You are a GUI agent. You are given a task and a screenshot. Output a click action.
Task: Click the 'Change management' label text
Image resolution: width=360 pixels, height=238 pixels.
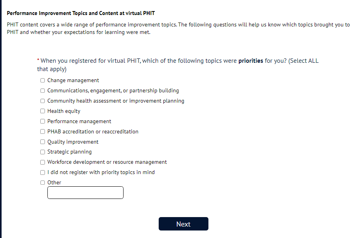[73, 81]
